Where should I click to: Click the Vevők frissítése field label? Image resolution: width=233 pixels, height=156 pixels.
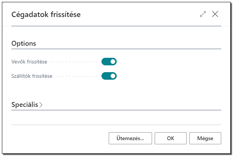point(29,62)
